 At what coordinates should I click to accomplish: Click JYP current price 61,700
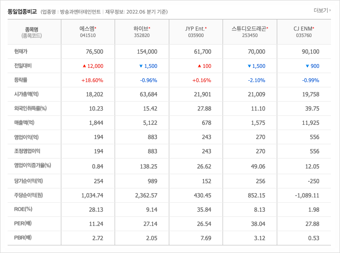203,52
